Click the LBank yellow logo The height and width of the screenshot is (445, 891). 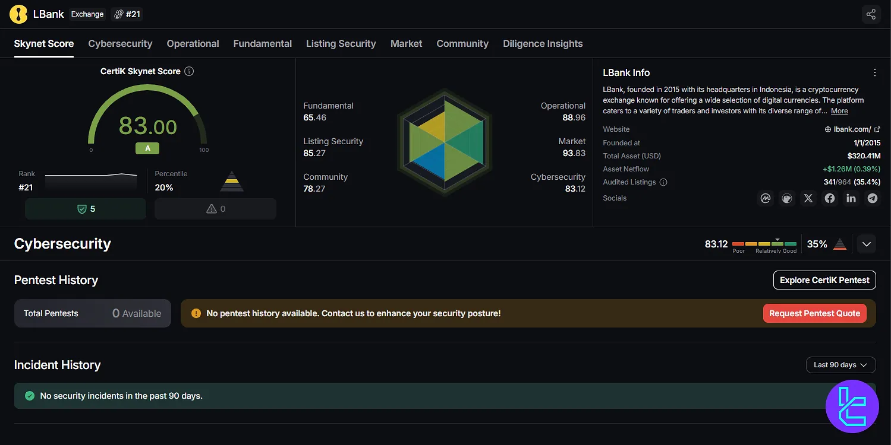pos(18,14)
